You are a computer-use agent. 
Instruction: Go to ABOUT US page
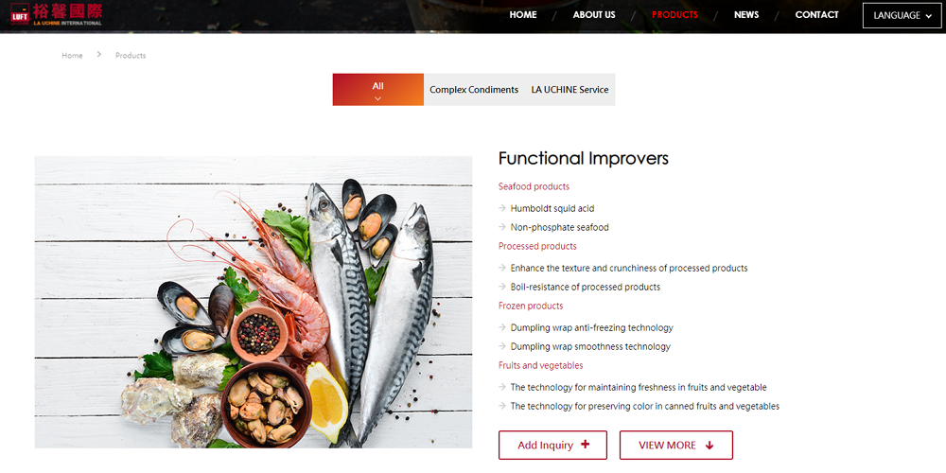(x=594, y=15)
